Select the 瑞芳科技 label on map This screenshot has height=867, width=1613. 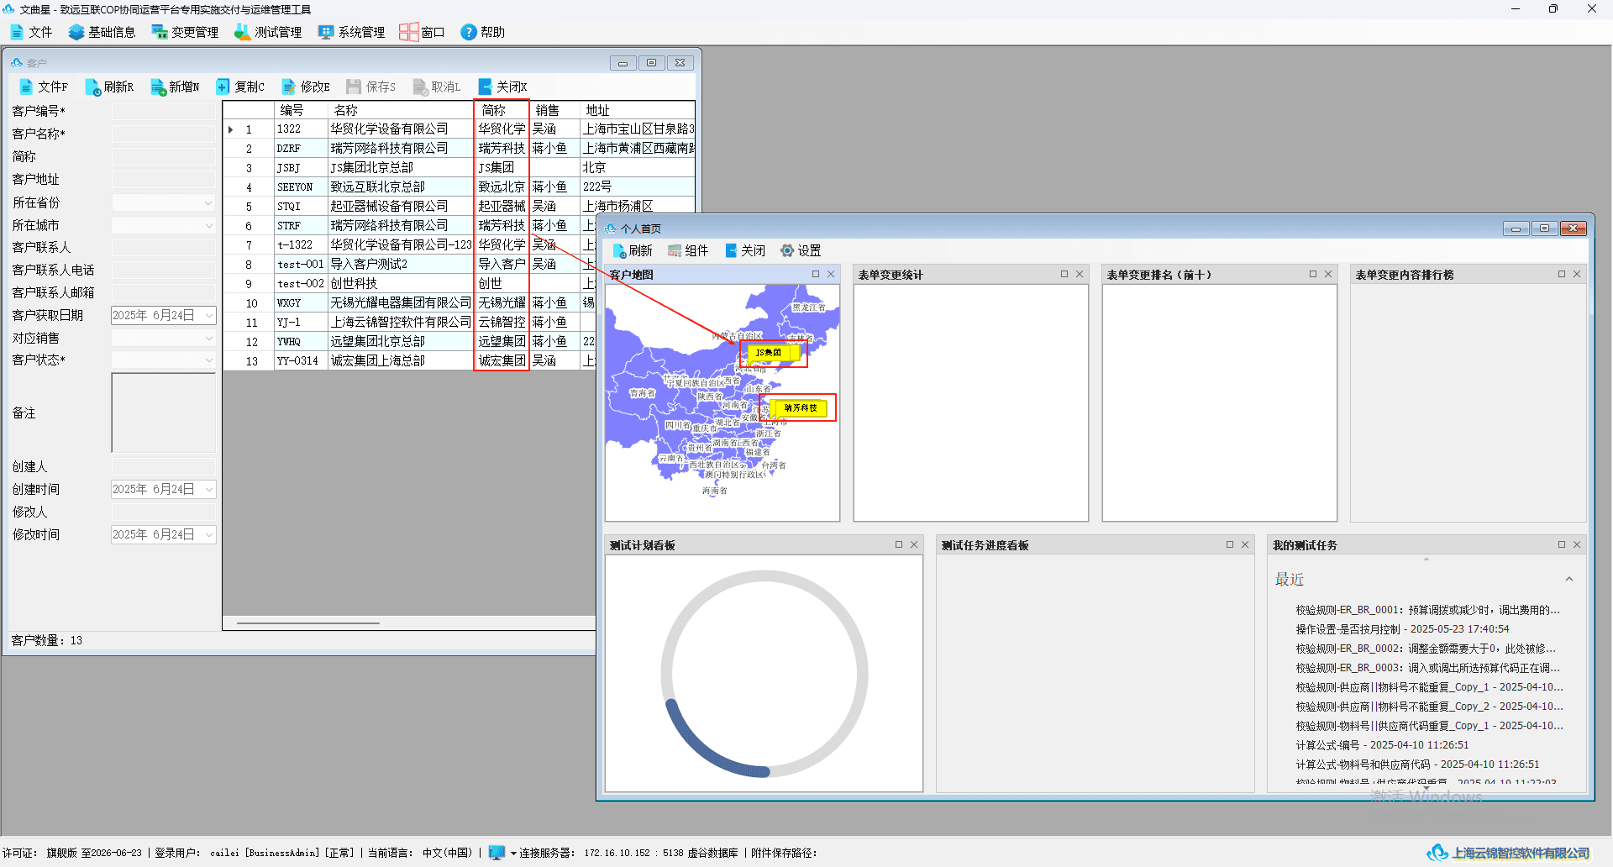point(800,408)
